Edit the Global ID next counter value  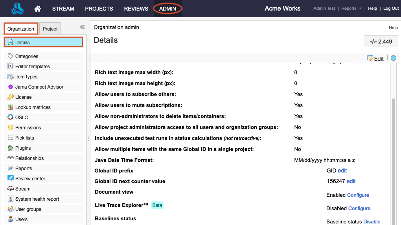click(x=351, y=181)
